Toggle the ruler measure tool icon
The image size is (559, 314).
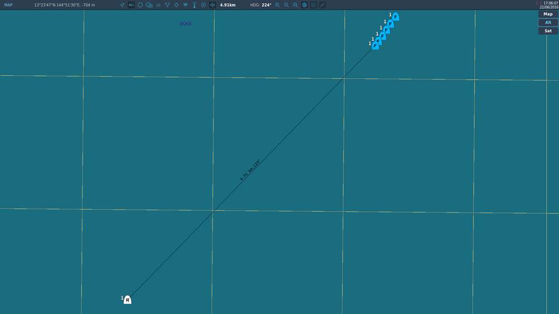(131, 5)
